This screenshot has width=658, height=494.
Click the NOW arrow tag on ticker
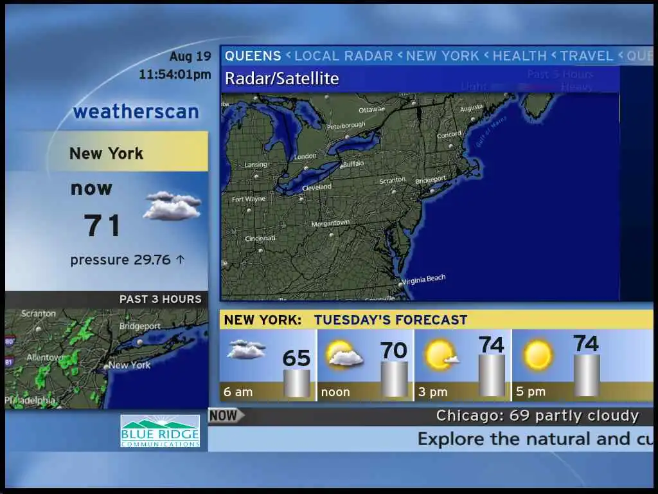point(226,416)
